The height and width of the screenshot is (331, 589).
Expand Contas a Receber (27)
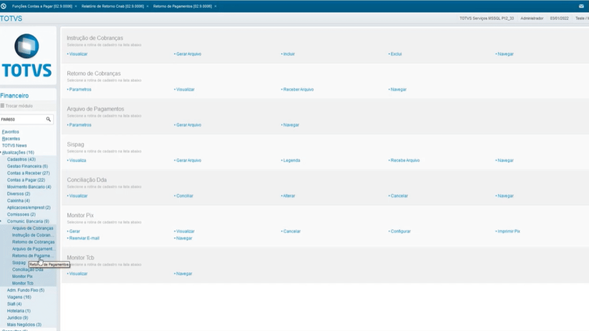(29, 173)
